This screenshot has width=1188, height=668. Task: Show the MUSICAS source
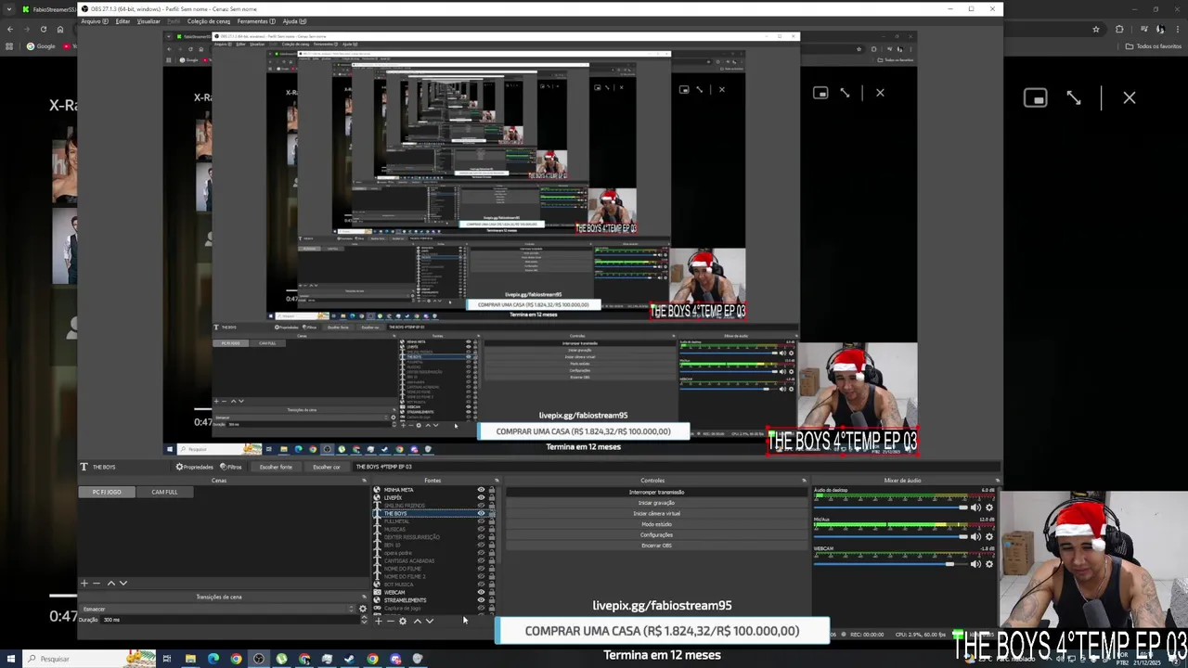pyautogui.click(x=481, y=529)
